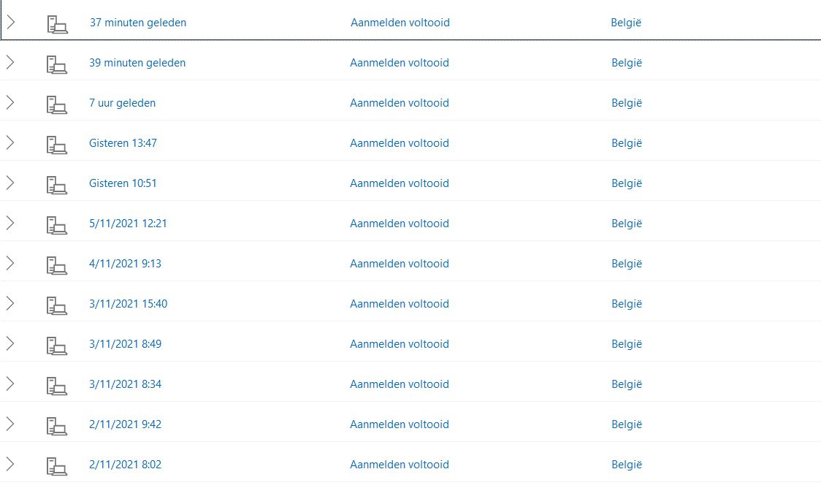Click Aanmelden voltooid in 7 uur geleden row
The width and height of the screenshot is (821, 488).
[x=400, y=103]
